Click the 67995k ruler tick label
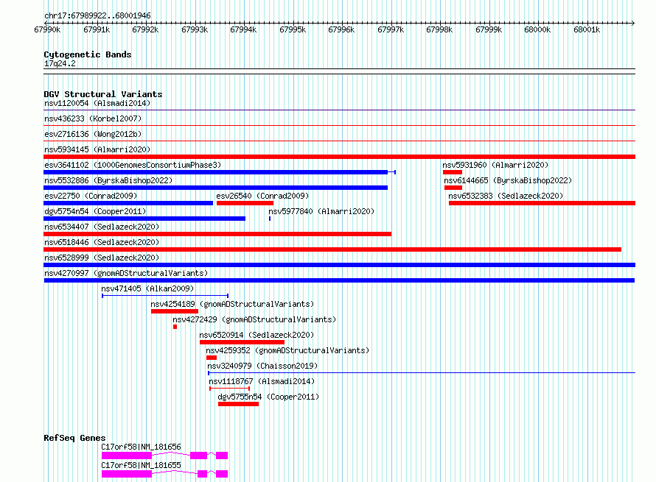The image size is (656, 482). point(293,29)
